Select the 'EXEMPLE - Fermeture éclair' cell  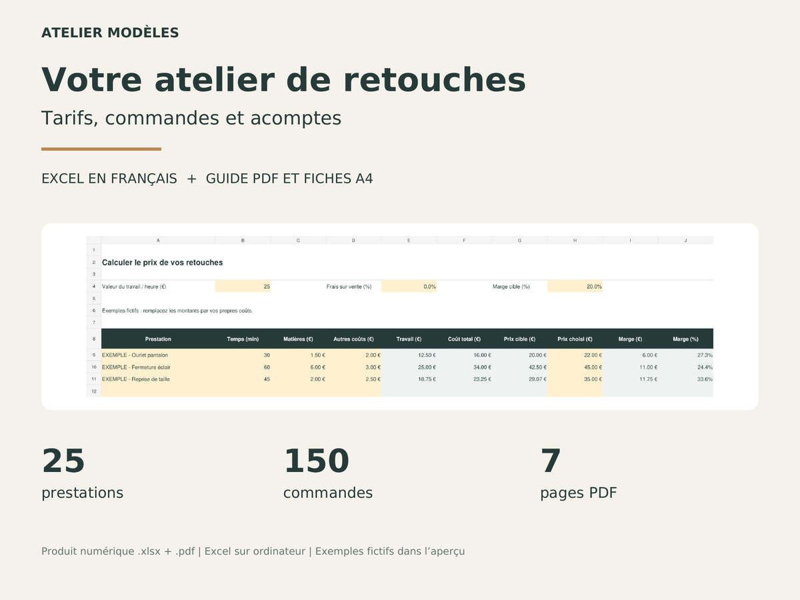coord(158,367)
